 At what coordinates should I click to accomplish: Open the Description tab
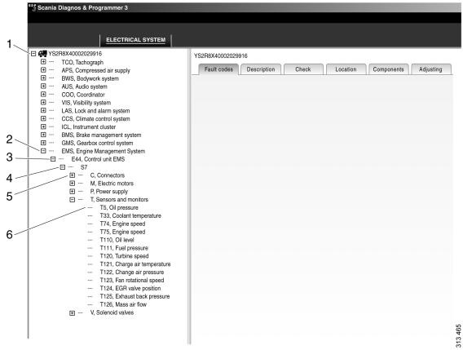click(x=261, y=69)
